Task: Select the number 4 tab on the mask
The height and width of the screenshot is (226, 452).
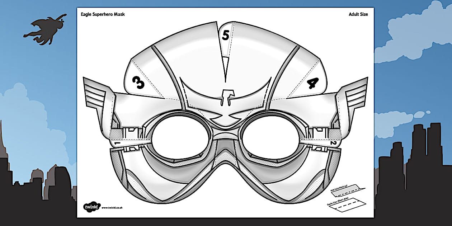Action: [312, 83]
